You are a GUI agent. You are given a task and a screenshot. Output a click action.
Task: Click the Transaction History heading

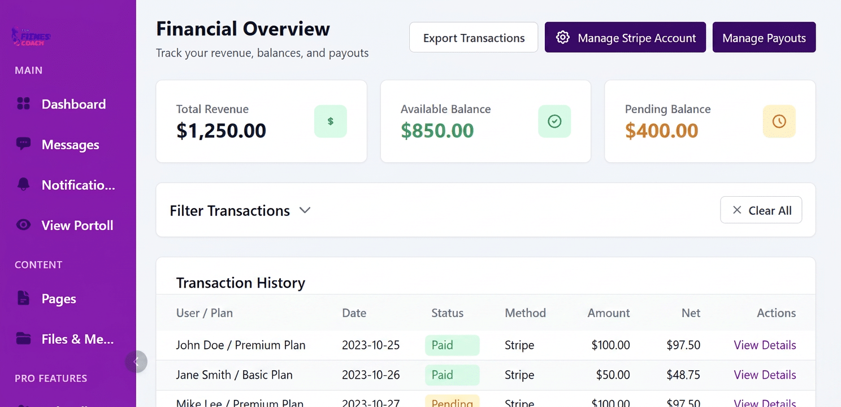point(241,283)
